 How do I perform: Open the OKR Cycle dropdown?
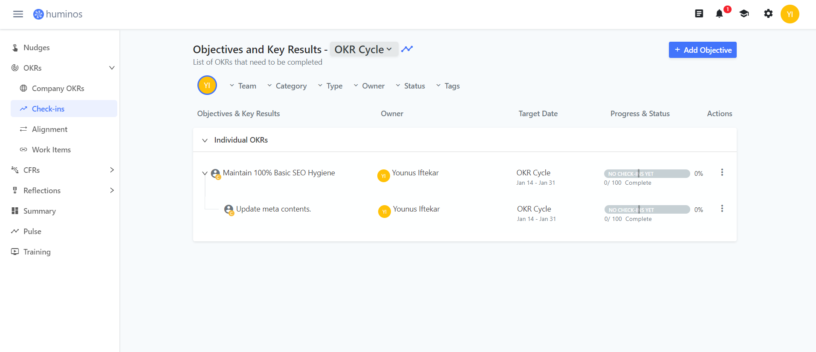[x=364, y=49]
